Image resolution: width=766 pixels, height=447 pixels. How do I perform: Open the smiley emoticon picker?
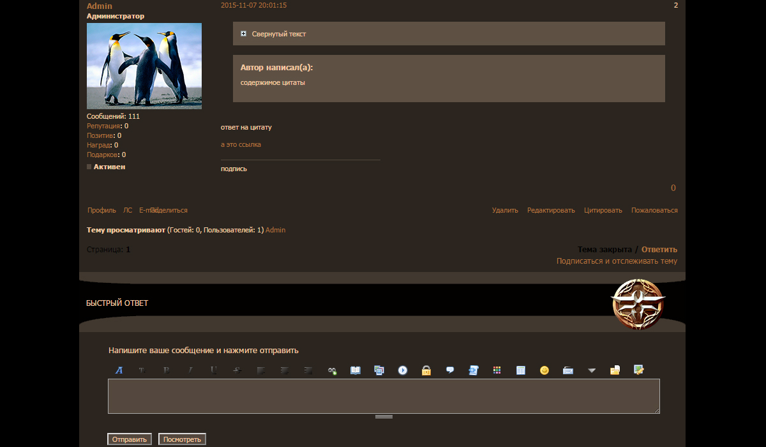[x=544, y=370]
